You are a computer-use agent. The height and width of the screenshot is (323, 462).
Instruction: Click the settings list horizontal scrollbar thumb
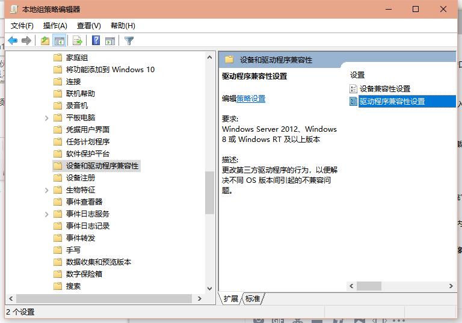coord(369,286)
